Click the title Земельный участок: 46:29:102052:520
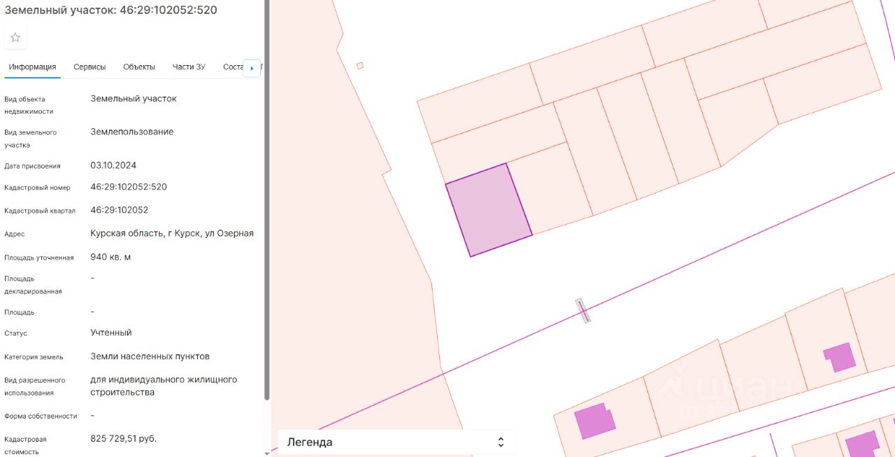This screenshot has height=457, width=895. click(x=110, y=10)
